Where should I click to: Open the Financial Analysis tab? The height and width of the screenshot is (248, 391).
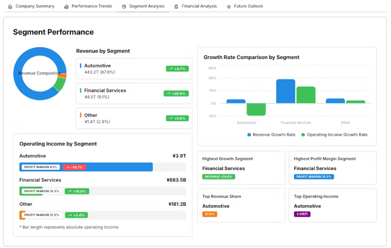[x=195, y=6]
